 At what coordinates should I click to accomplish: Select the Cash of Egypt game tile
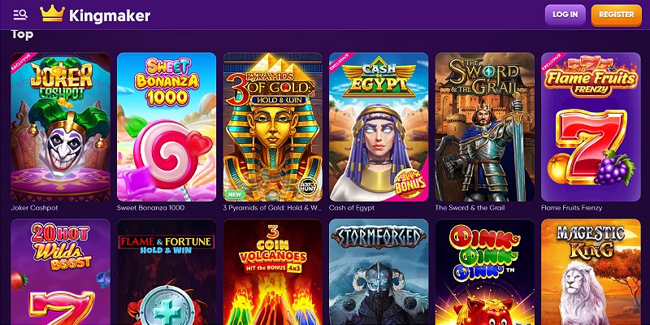click(379, 127)
